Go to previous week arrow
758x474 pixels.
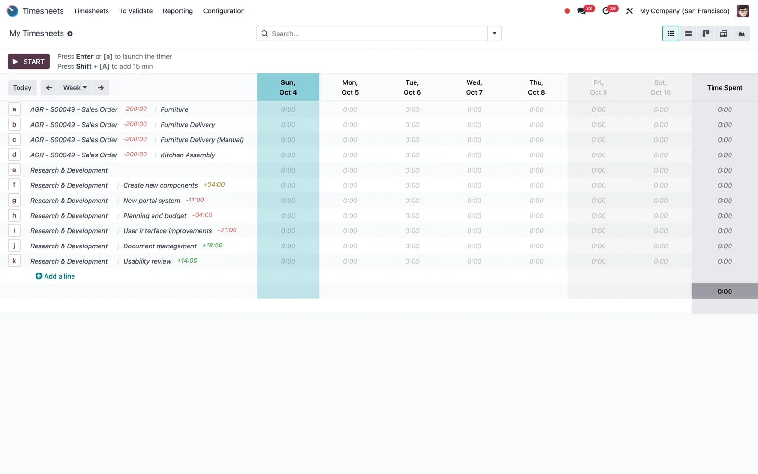[x=49, y=88]
